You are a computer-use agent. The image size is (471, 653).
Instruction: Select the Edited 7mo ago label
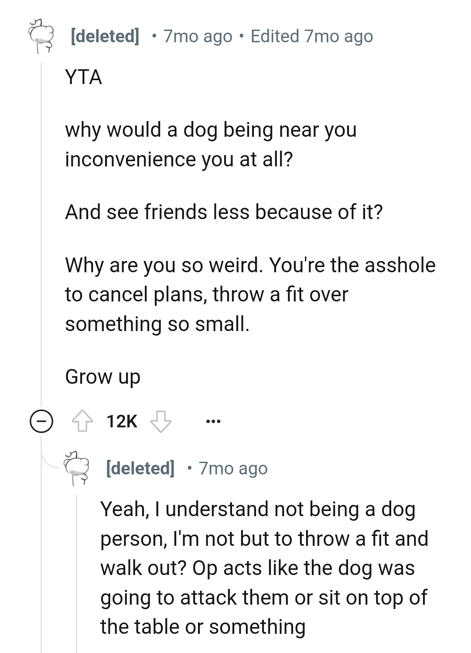311,36
